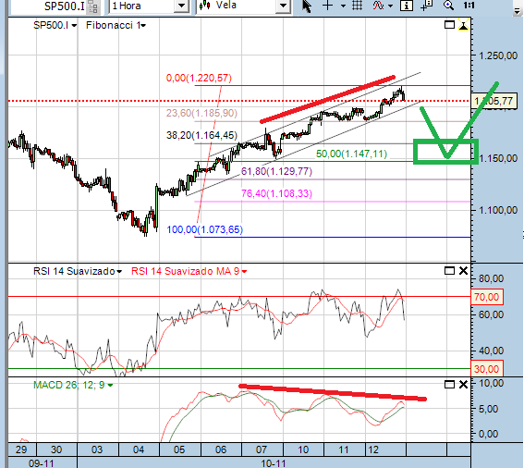Click the 30,00 RSI level marker
This screenshot has height=468, width=524.
(x=486, y=369)
